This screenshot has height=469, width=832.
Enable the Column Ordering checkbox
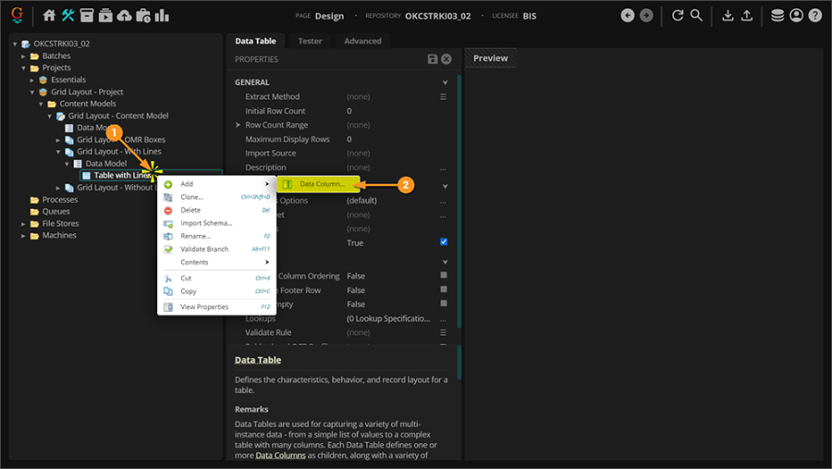[x=444, y=276]
